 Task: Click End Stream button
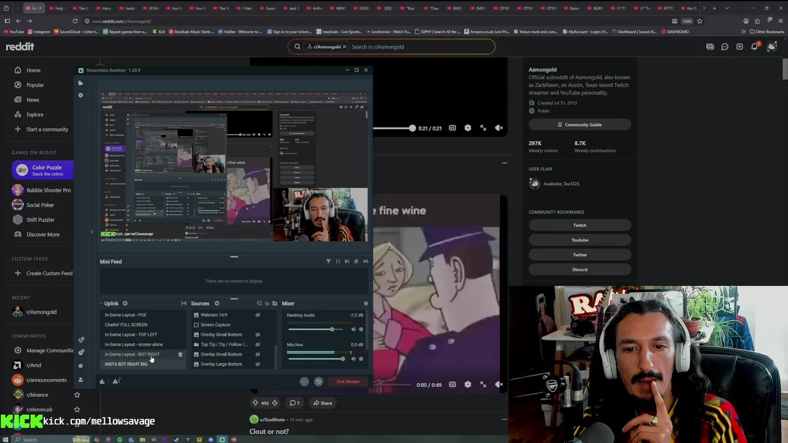pyautogui.click(x=348, y=381)
